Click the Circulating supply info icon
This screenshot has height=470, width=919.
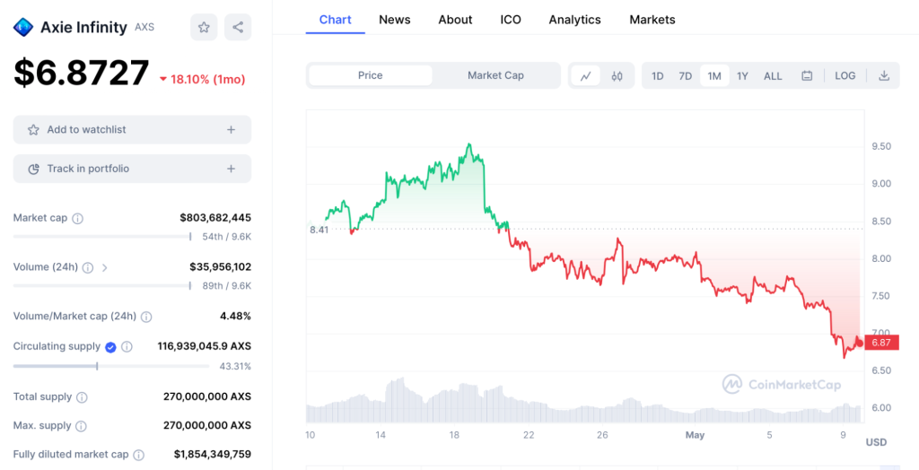(127, 347)
